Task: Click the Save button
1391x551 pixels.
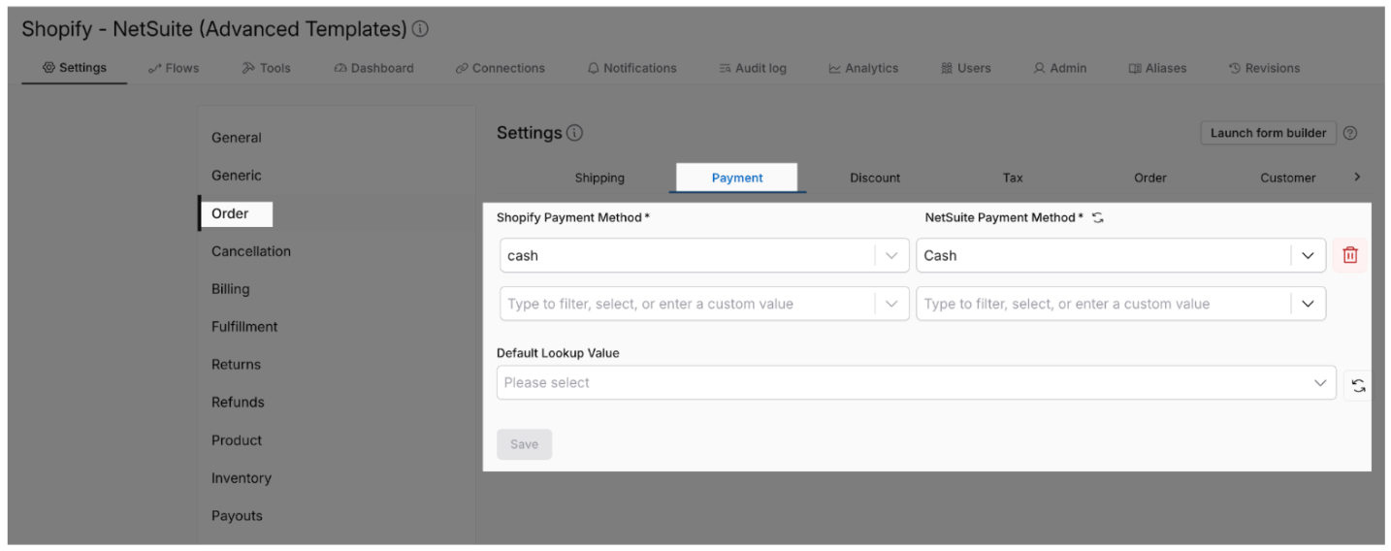Action: click(x=524, y=444)
